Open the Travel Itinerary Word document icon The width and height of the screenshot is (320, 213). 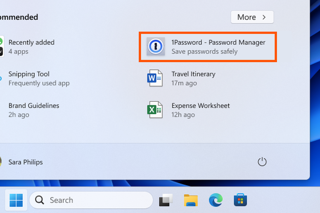[x=155, y=78]
